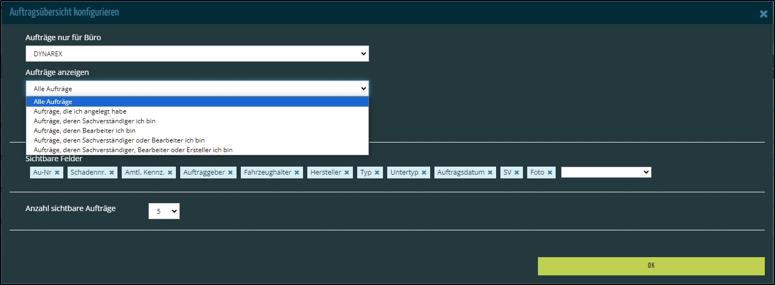The height and width of the screenshot is (285, 775).
Task: Remove the Foto field tag
Action: point(550,172)
